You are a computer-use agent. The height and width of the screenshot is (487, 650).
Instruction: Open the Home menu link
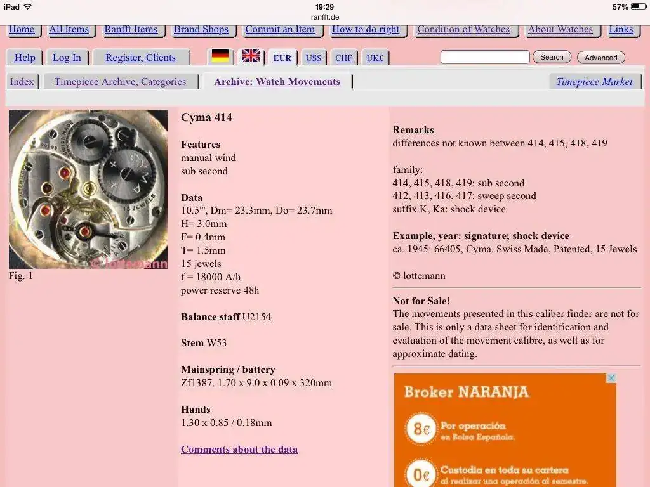click(22, 29)
